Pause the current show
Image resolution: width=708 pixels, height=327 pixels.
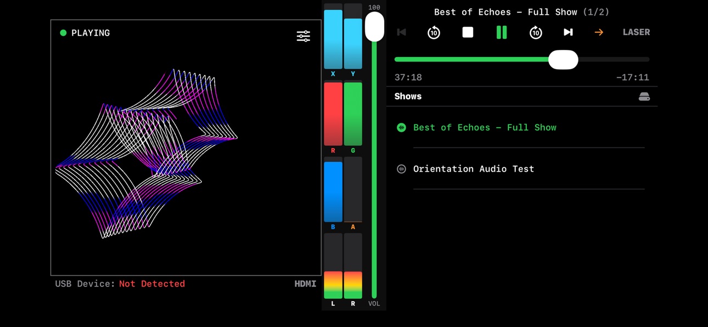point(502,32)
